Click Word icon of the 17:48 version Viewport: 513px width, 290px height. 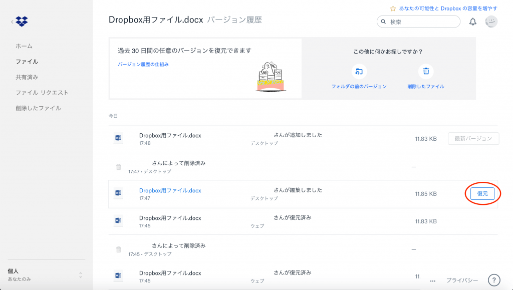tap(118, 138)
